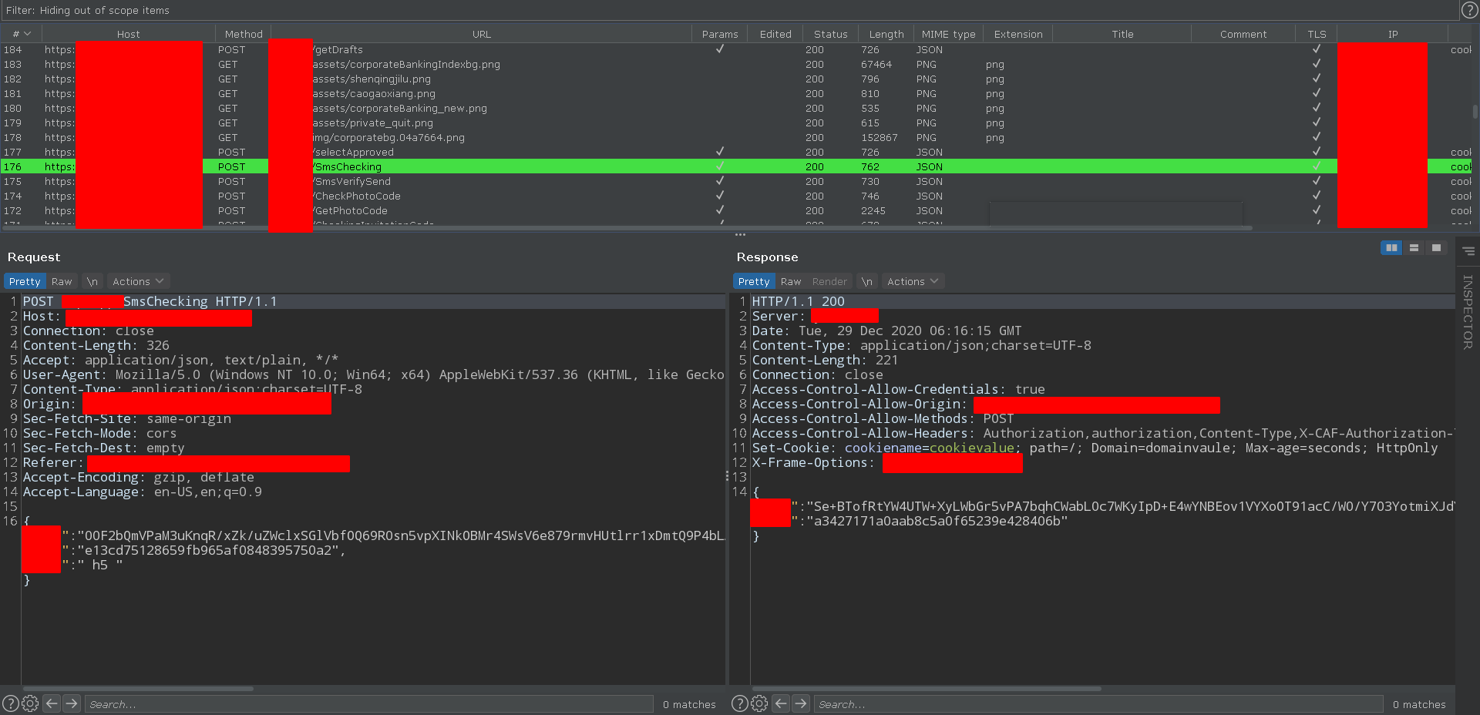The image size is (1480, 715).
Task: Open the filter help icon at top right
Action: pyautogui.click(x=1469, y=10)
